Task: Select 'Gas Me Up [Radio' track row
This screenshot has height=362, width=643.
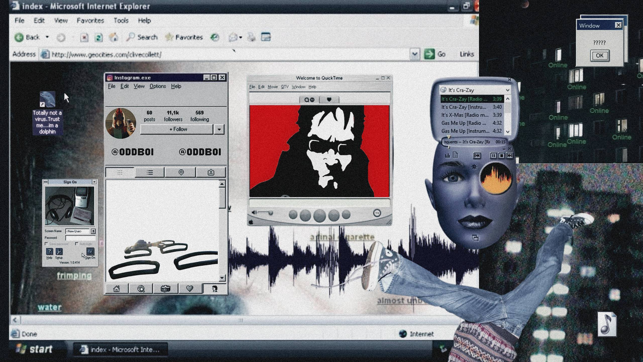Action: (472, 123)
